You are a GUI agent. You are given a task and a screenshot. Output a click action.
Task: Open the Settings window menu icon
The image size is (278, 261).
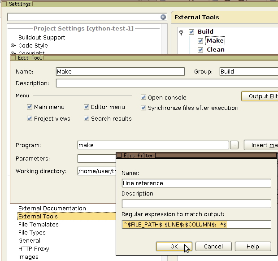(4, 4)
